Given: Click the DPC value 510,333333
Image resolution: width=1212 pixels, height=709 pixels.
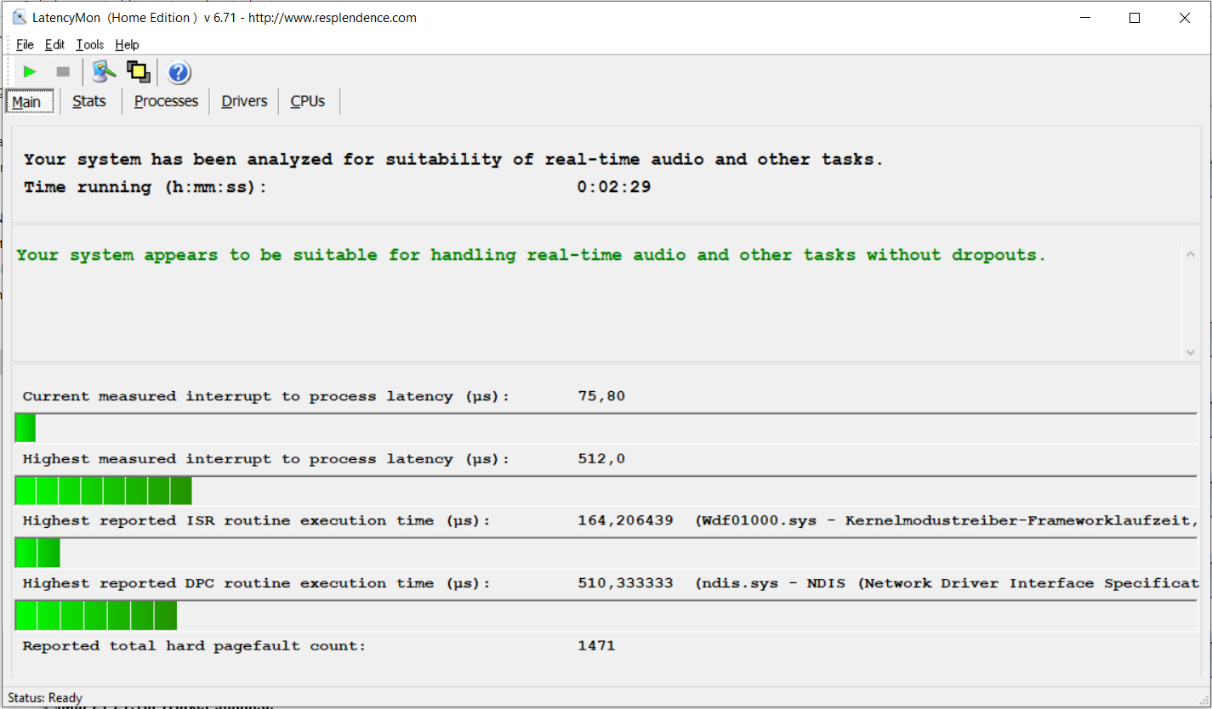Looking at the screenshot, I should [625, 584].
